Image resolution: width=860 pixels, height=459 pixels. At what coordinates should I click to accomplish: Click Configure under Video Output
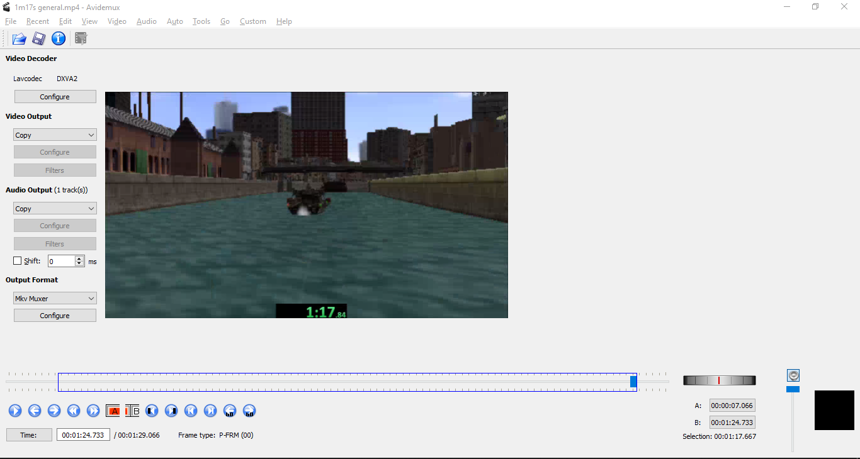(x=55, y=152)
